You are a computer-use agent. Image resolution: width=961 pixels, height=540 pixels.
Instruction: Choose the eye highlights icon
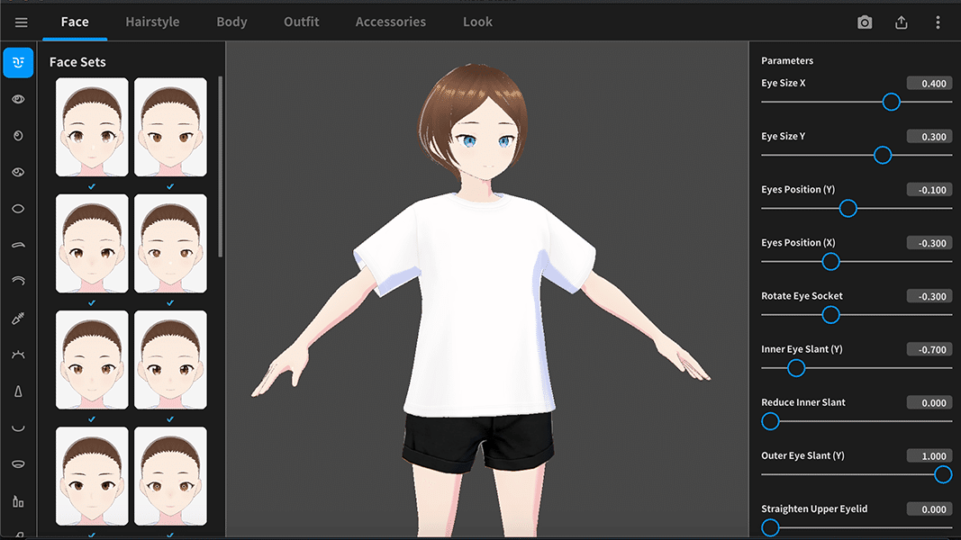click(18, 172)
